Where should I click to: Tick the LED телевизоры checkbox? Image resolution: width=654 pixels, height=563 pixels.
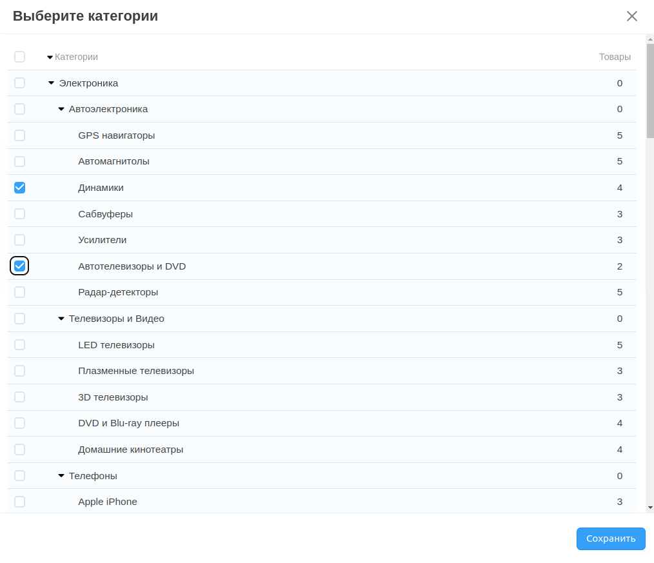pos(19,344)
